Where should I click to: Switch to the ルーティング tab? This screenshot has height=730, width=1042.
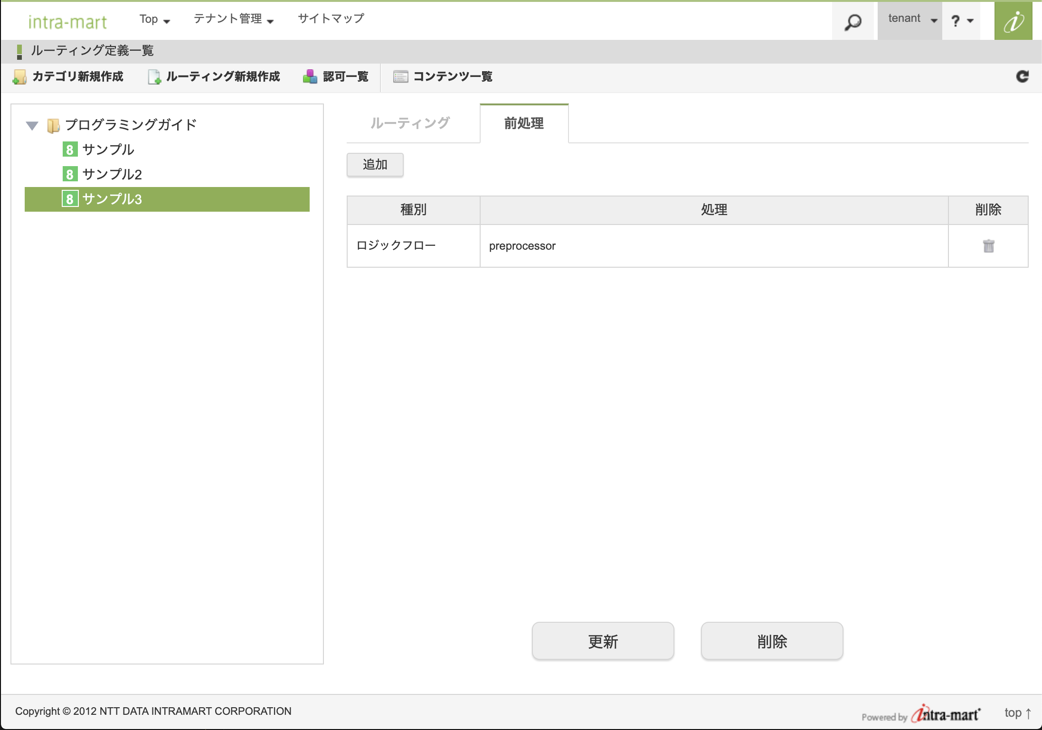(x=410, y=123)
